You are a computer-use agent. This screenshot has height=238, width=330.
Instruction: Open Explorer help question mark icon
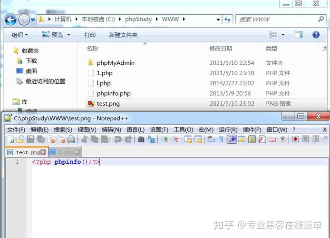click(x=316, y=35)
